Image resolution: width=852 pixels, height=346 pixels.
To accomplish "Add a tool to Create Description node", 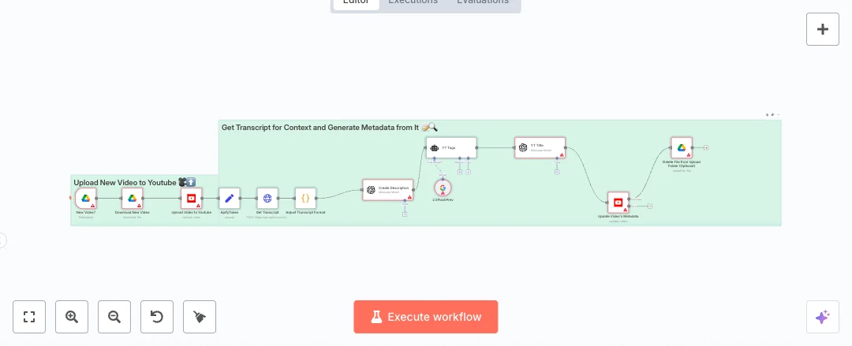I will click(405, 214).
